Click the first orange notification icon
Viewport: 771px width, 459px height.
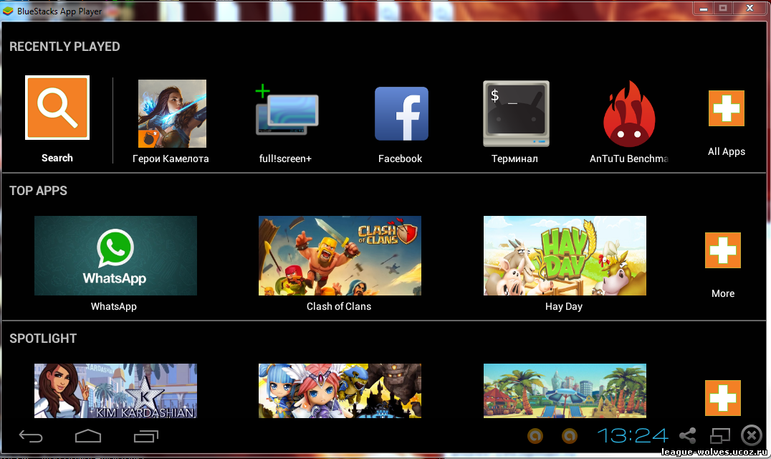point(535,435)
